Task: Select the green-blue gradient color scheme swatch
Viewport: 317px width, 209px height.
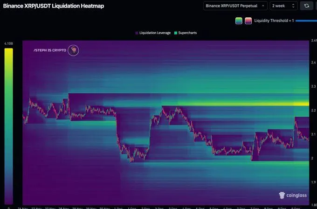Action: point(239,21)
